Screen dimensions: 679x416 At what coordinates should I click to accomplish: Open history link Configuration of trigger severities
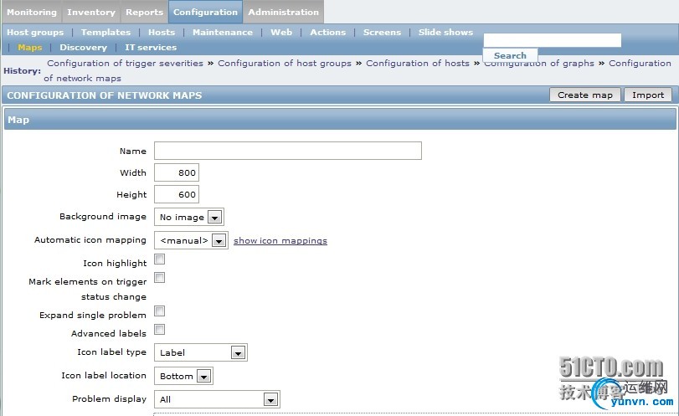[125, 64]
